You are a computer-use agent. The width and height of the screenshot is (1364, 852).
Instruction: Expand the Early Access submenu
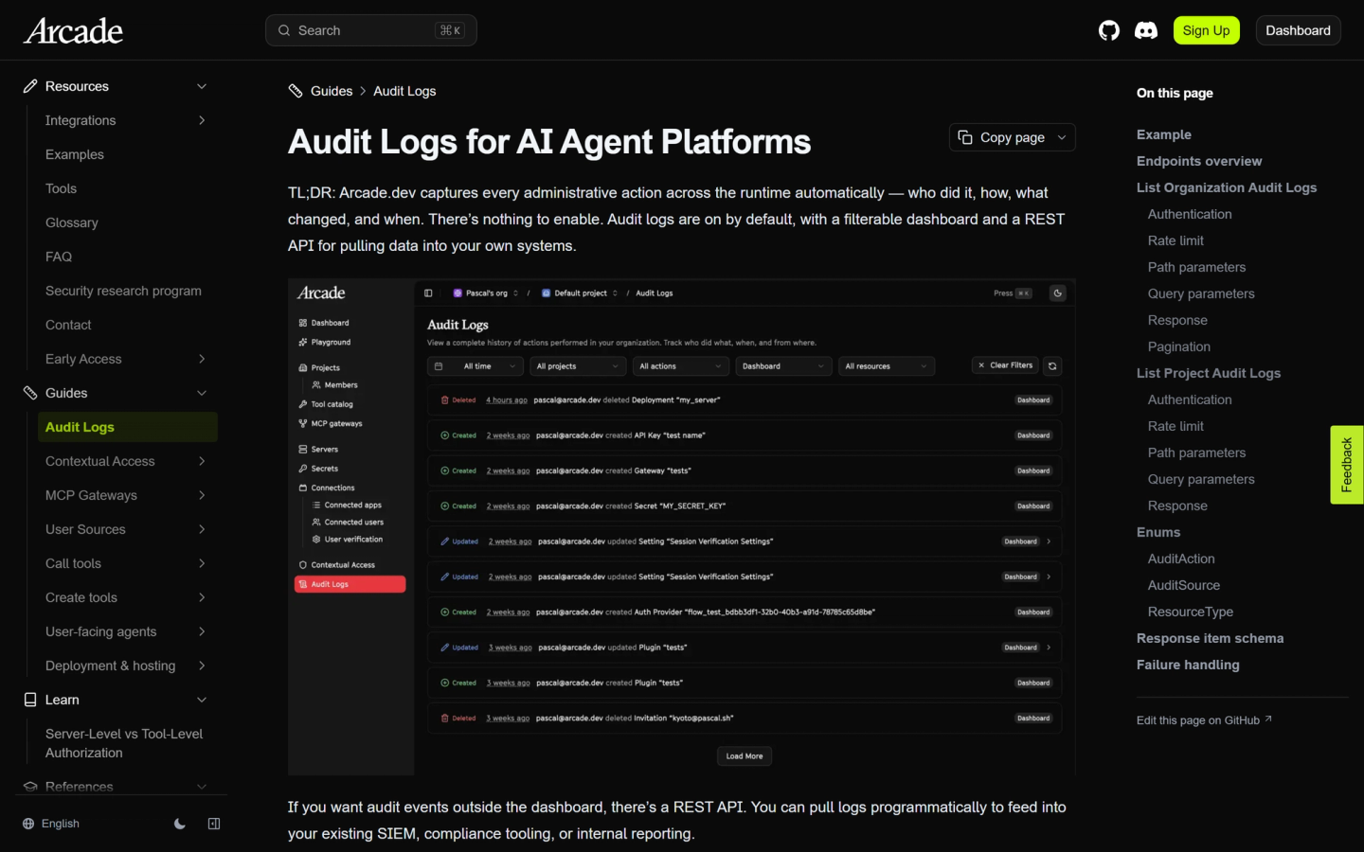[x=202, y=359]
